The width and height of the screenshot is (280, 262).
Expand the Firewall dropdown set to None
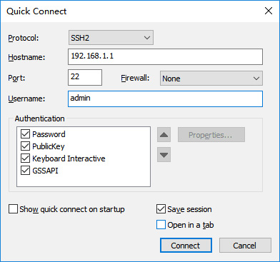coord(211,79)
